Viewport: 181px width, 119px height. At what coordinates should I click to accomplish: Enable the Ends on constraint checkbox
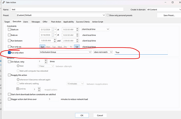click(9, 35)
